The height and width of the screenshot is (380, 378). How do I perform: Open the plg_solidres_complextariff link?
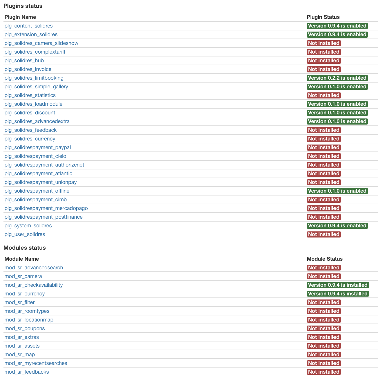point(35,52)
